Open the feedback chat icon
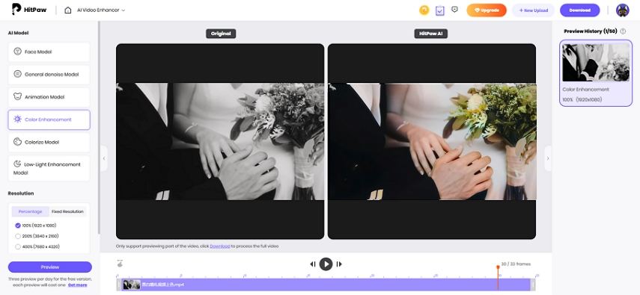 454,10
